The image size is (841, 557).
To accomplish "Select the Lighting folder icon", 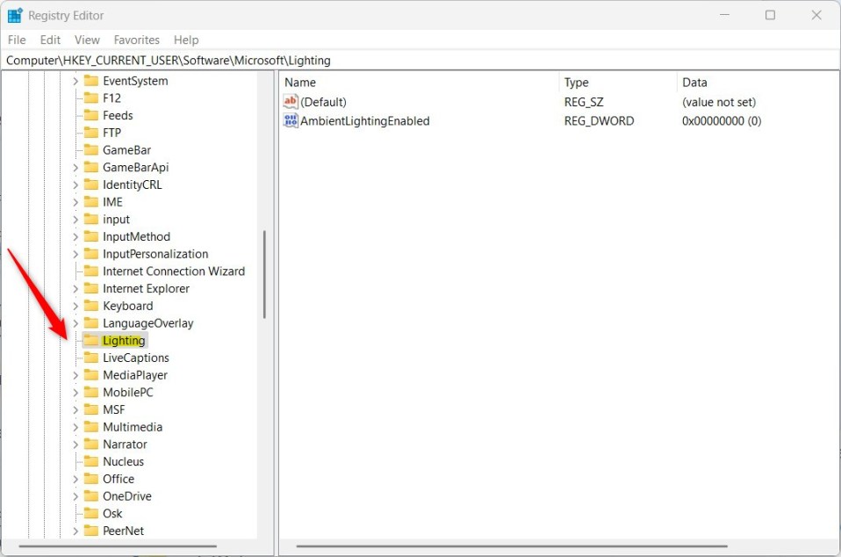I will click(x=91, y=341).
